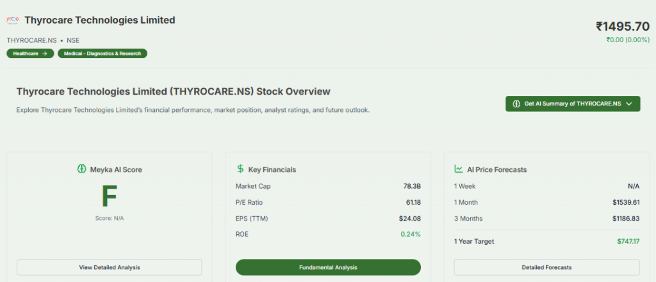Viewport: 656px width, 282px height.
Task: Click the Key Financials dollar icon
Action: click(240, 169)
